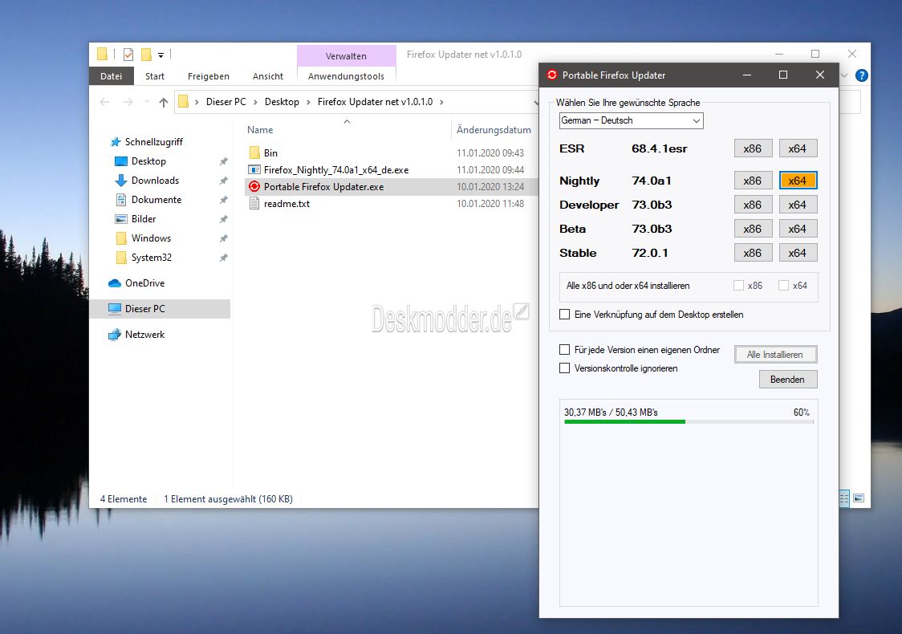Click the Bilder icon in the sidebar
902x634 pixels.
[x=121, y=219]
